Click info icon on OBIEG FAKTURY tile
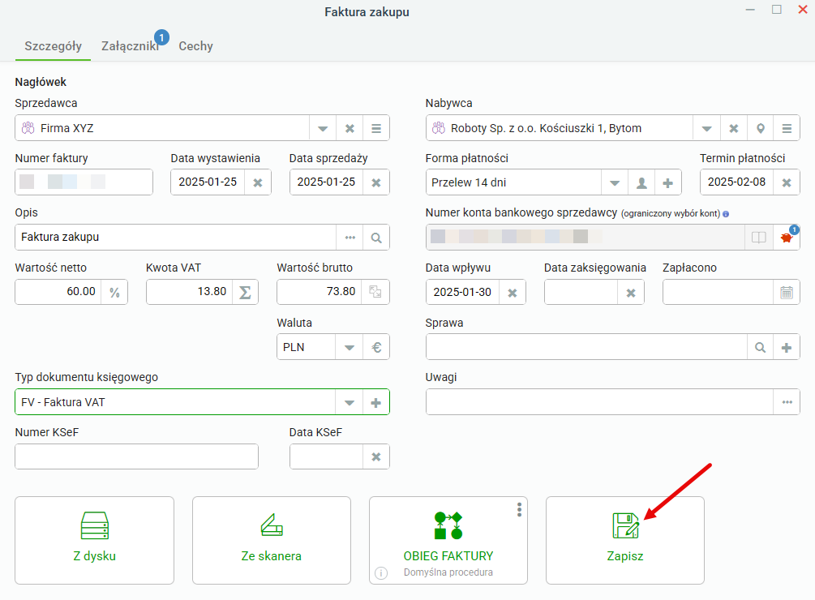 coord(381,573)
